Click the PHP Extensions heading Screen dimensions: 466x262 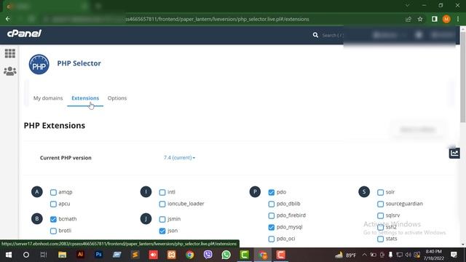[55, 125]
